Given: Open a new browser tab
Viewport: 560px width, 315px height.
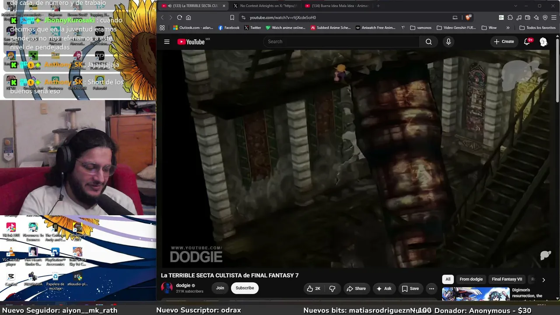Looking at the screenshot, I should pyautogui.click(x=378, y=6).
